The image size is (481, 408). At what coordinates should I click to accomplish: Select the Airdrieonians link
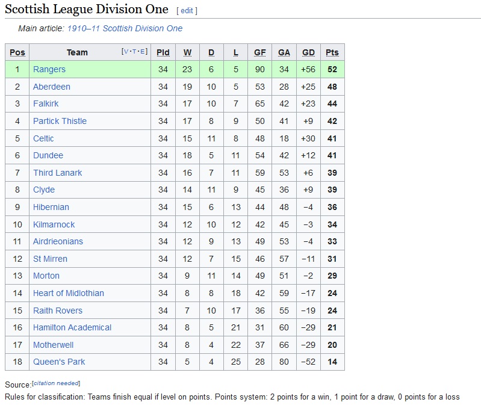58,241
